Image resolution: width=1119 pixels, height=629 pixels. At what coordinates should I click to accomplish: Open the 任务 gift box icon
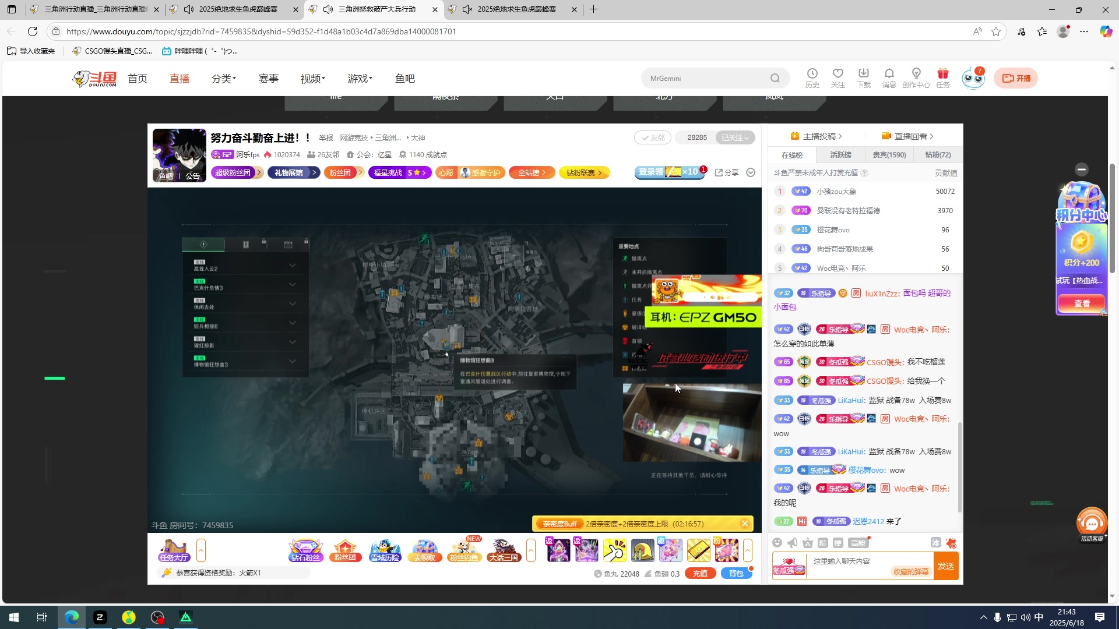[942, 77]
